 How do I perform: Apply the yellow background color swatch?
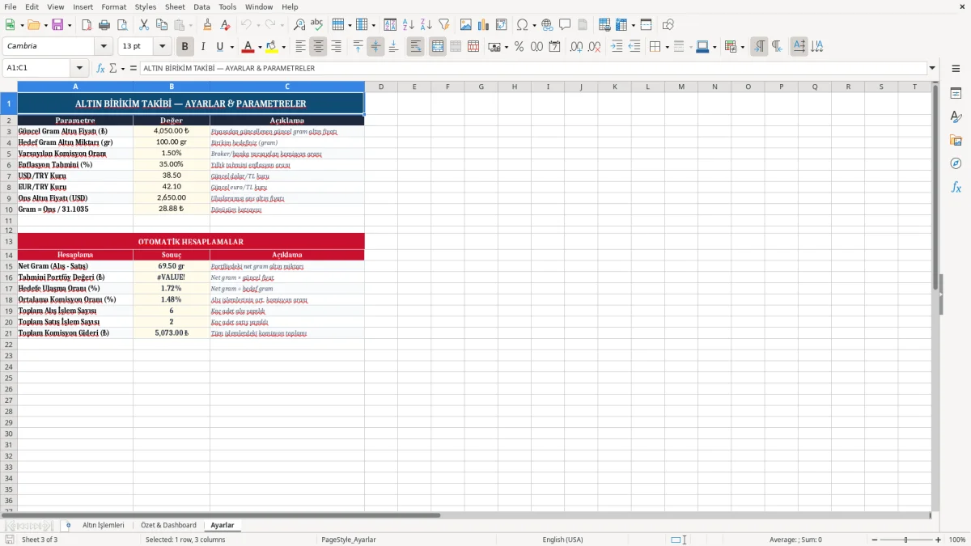272,47
